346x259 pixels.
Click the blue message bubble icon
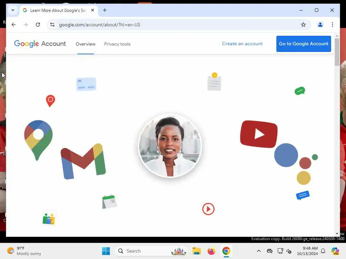(x=302, y=195)
